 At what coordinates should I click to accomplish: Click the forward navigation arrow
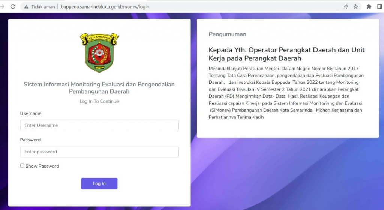point(3,7)
